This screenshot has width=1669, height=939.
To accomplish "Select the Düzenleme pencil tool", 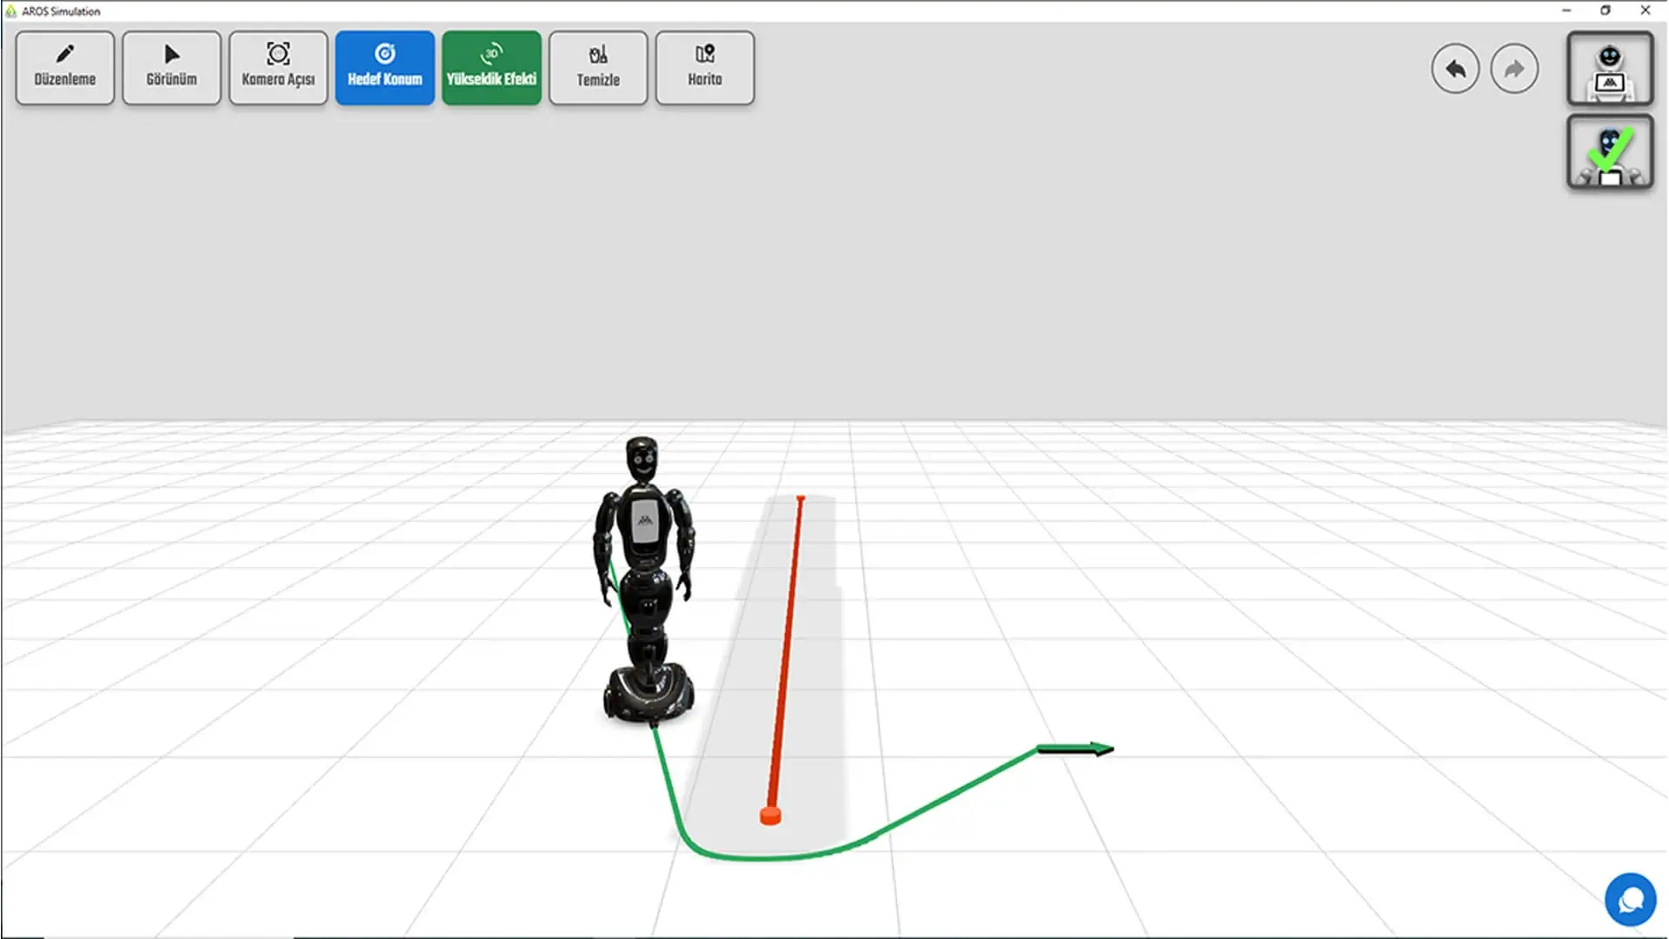I will pyautogui.click(x=63, y=68).
